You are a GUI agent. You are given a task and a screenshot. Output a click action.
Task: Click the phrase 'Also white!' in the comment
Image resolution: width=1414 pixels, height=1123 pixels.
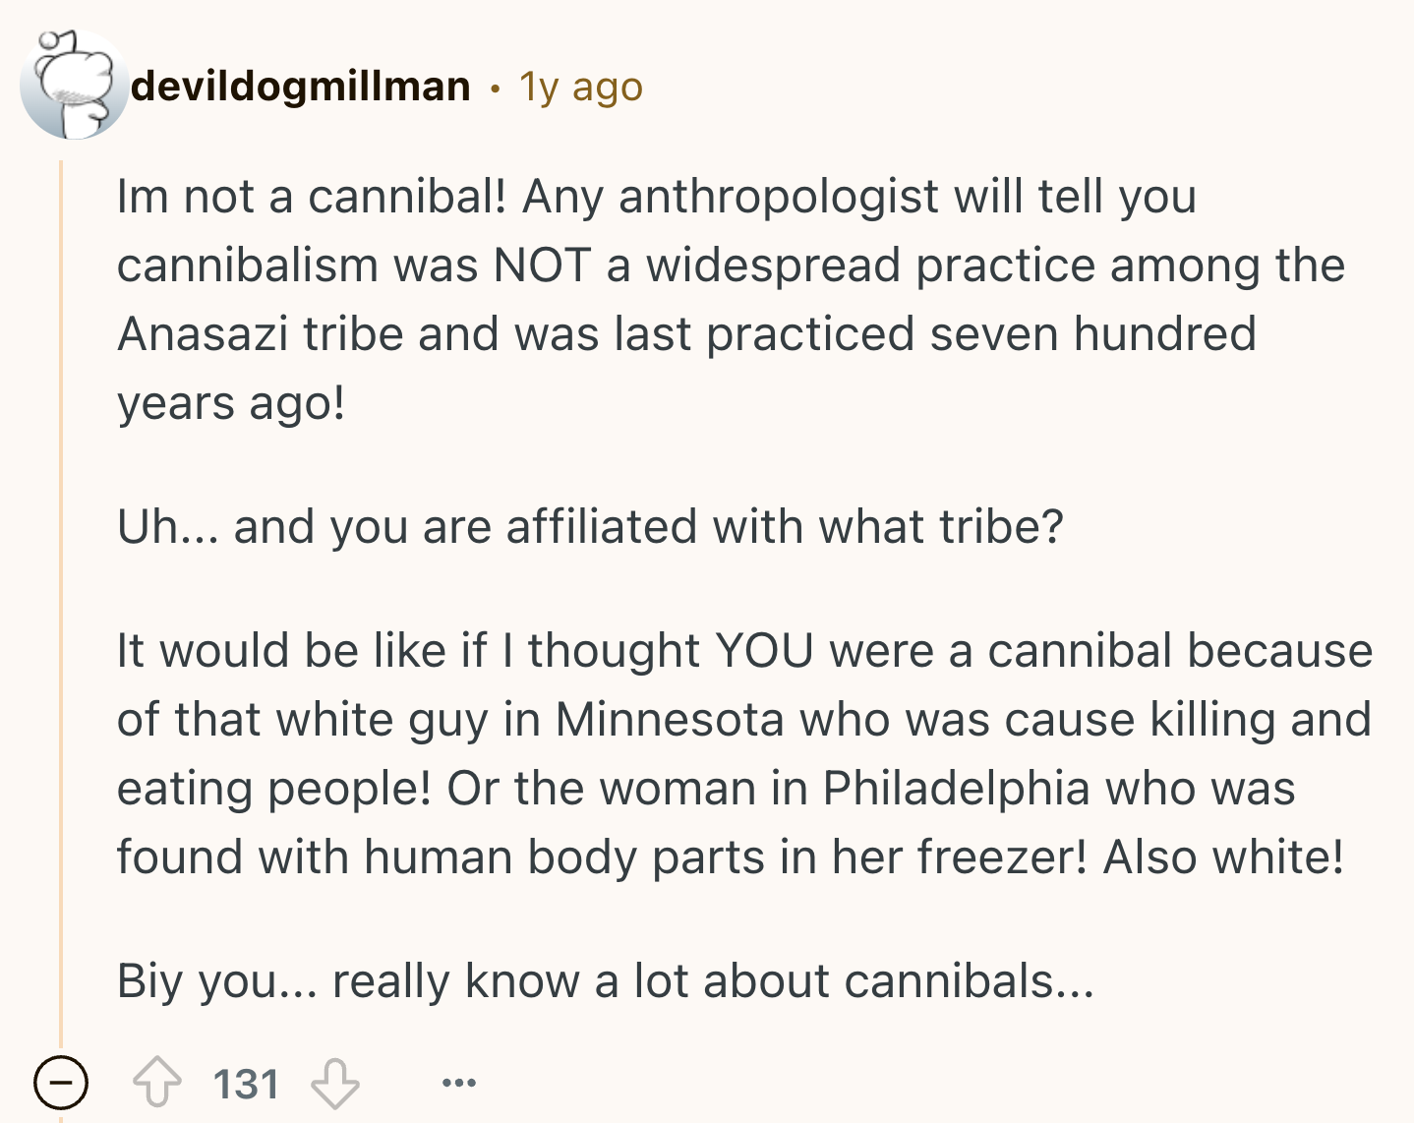tap(1223, 857)
